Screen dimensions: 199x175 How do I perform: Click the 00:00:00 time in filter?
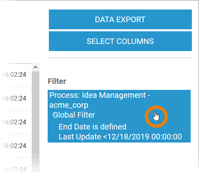click(x=166, y=137)
